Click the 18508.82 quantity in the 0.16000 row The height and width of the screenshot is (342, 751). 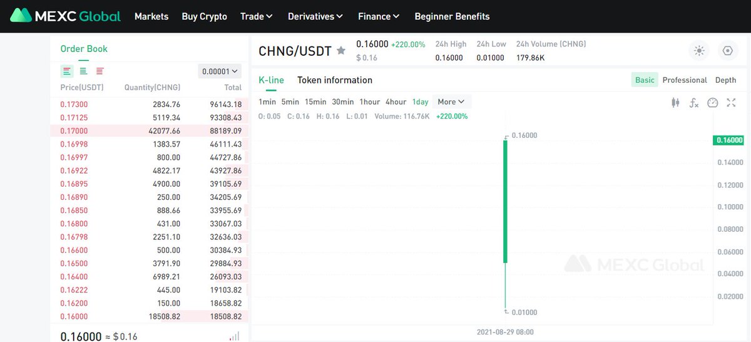click(x=166, y=317)
